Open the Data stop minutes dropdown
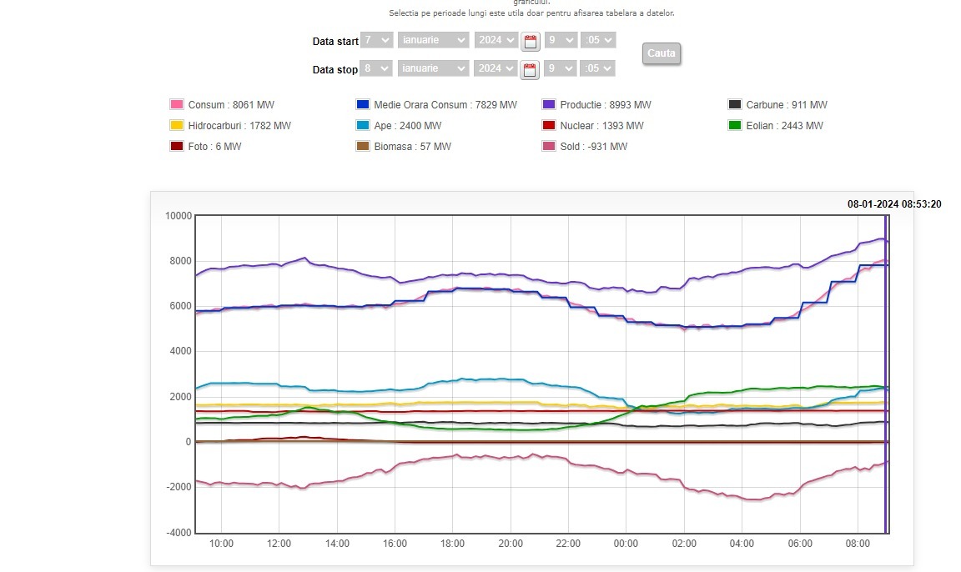The width and height of the screenshot is (961, 572). pos(597,68)
